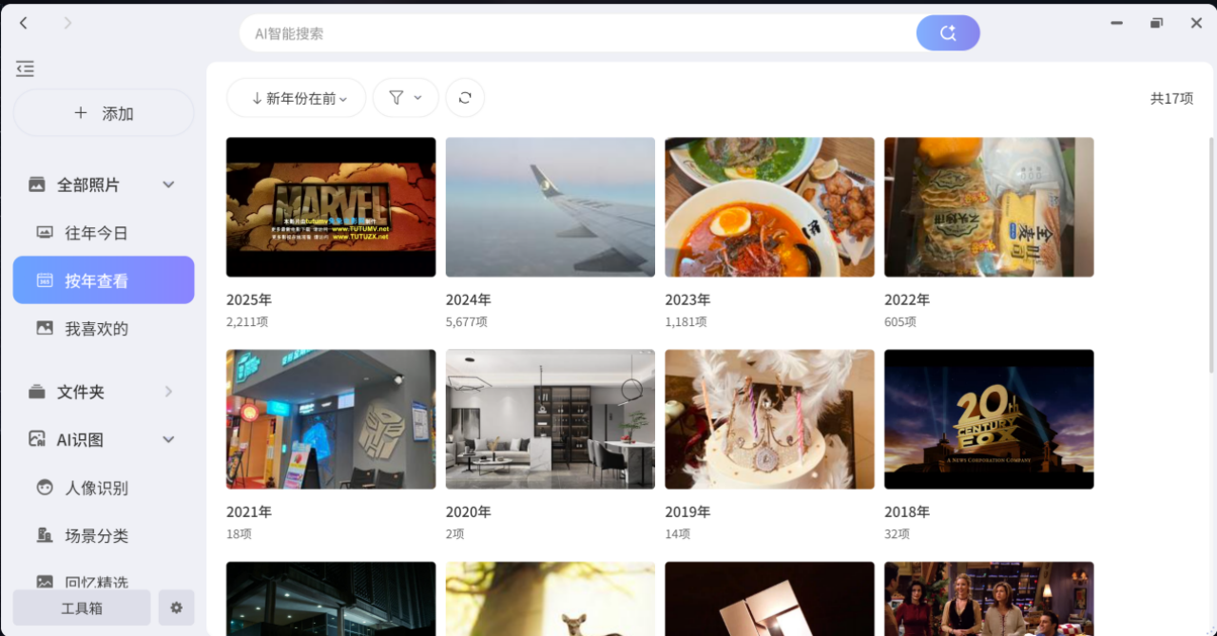Open the 2019年 birthday cake thumbnail

pyautogui.click(x=770, y=419)
